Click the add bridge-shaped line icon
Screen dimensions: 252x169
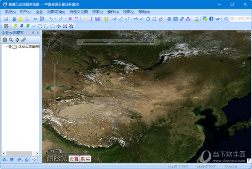click(136, 19)
